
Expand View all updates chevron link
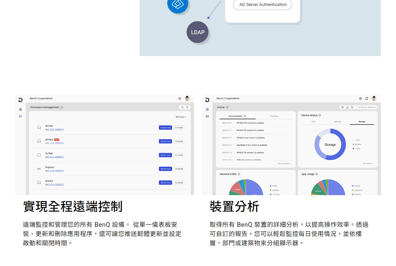pos(284,163)
